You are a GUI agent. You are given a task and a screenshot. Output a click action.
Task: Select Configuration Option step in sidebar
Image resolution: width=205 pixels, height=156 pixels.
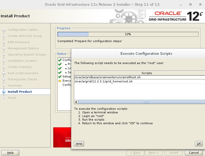23,30
